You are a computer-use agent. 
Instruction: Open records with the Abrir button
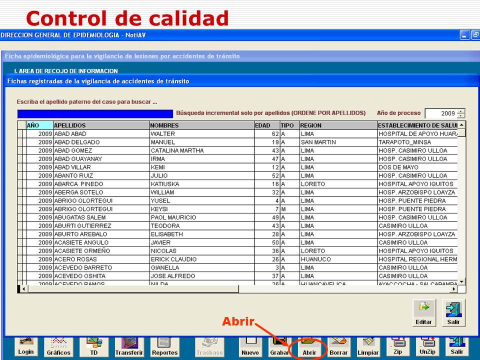(309, 347)
